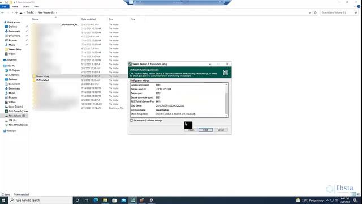Open the Windows Start menu
The width and height of the screenshot is (362, 204).
(3, 200)
